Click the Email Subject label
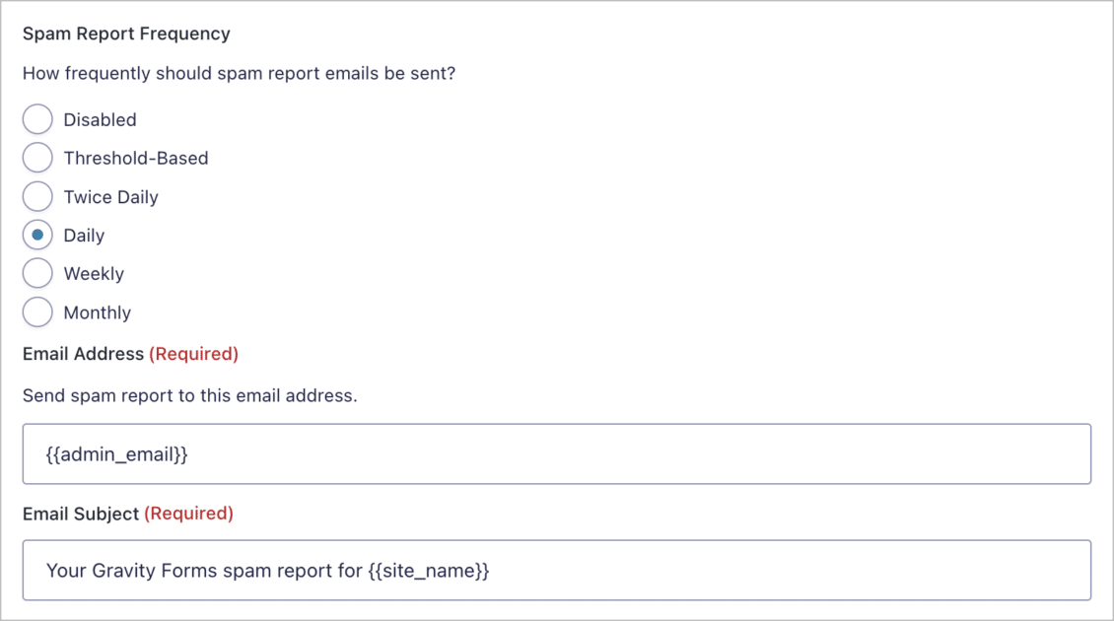This screenshot has height=621, width=1114. click(x=81, y=513)
